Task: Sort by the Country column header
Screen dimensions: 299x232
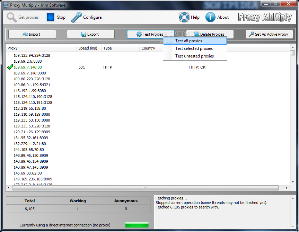Action: point(151,48)
